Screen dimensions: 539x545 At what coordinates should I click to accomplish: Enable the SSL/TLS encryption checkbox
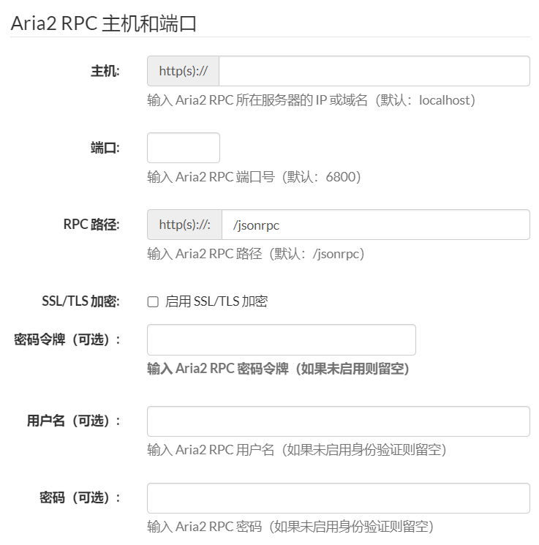(153, 301)
